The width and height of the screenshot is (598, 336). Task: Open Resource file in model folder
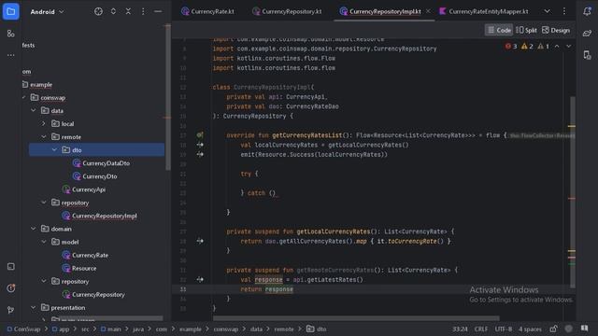(79, 268)
